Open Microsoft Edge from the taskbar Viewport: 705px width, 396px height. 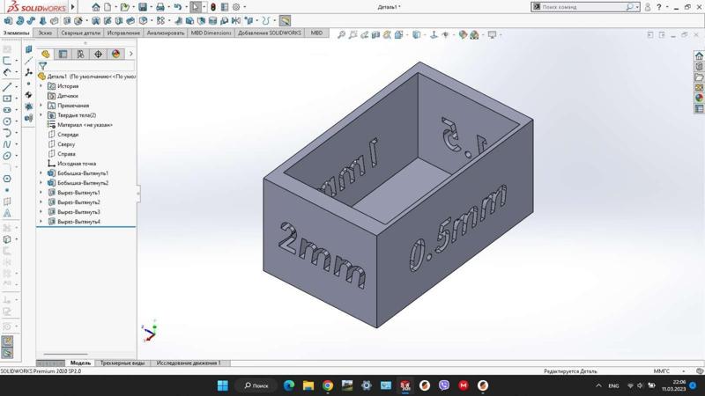pos(289,385)
